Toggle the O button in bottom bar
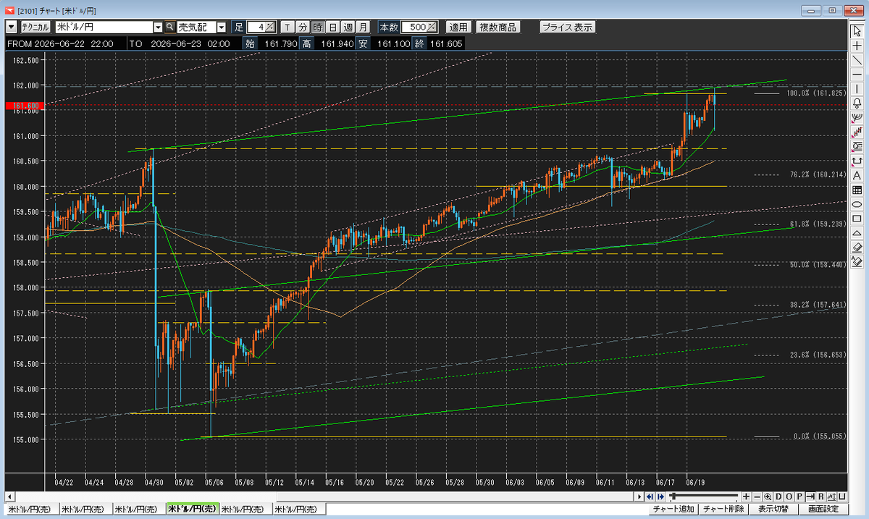Screen dimensions: 869x519 (x=789, y=497)
